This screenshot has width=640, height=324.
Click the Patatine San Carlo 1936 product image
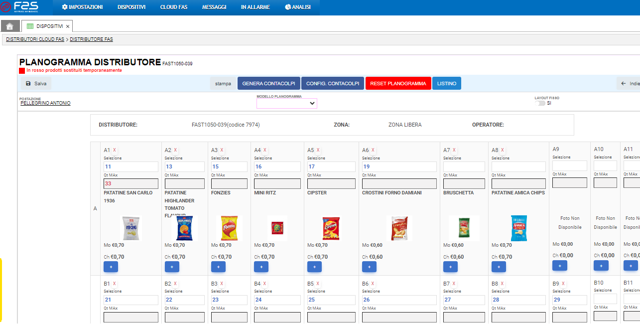(x=131, y=228)
